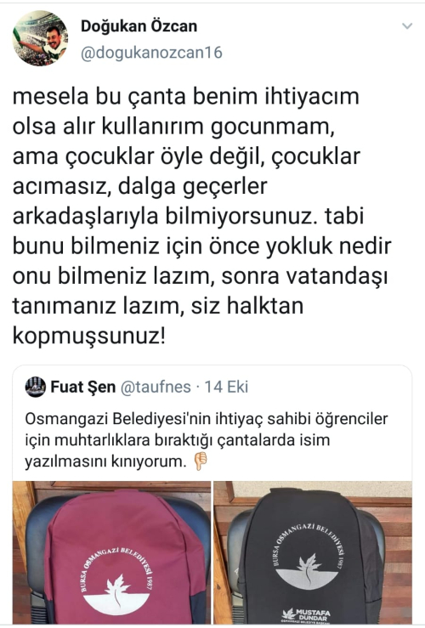425x628 pixels.
Task: Select the word 'kopmuşsunuz!' in the tweet
Action: 89,336
